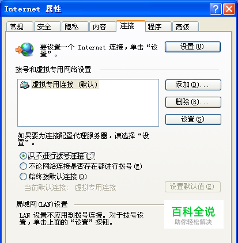Image resolution: width=238 pixels, height=243 pixels.
Task: Switch to the 程序 tab
Action: (x=158, y=26)
